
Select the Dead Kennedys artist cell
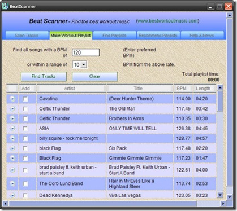pos(71,195)
